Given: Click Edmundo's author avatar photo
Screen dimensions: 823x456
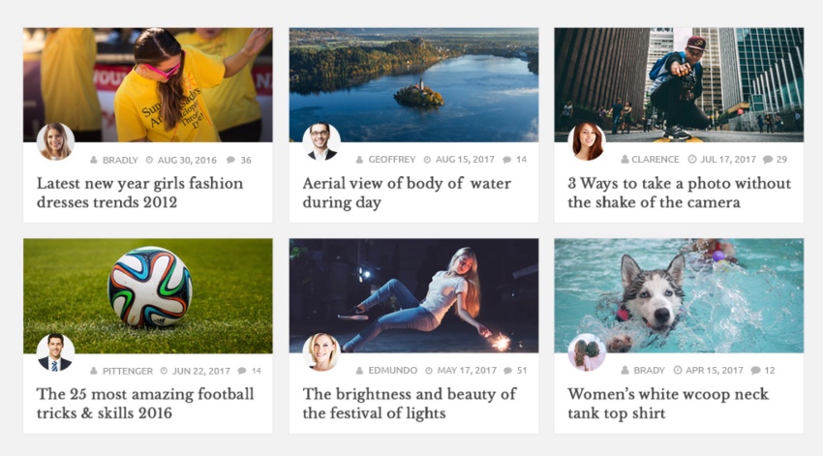Looking at the screenshot, I should [321, 352].
